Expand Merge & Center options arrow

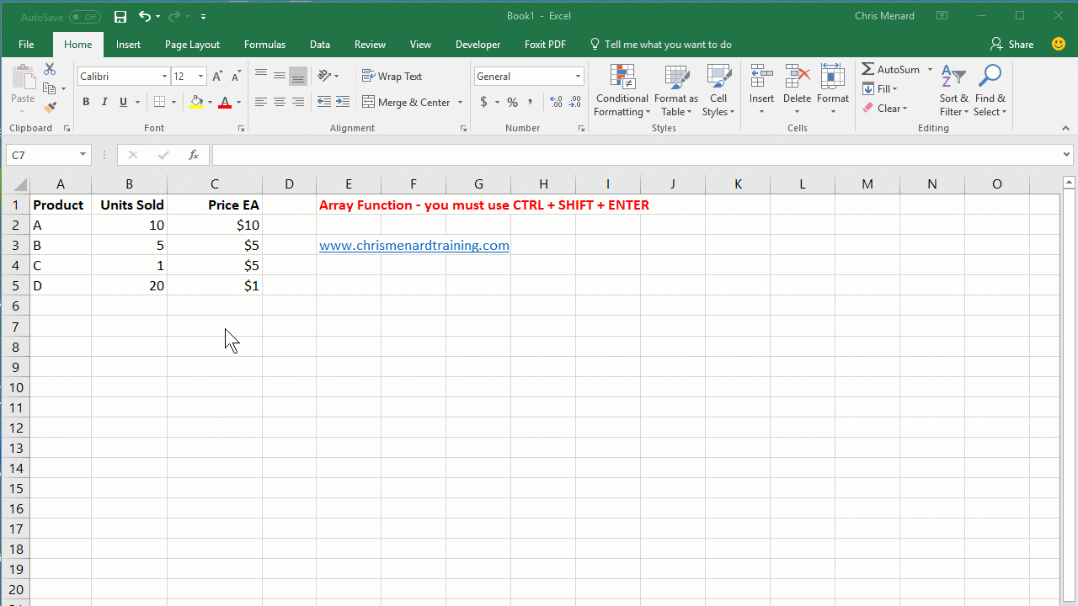point(460,103)
